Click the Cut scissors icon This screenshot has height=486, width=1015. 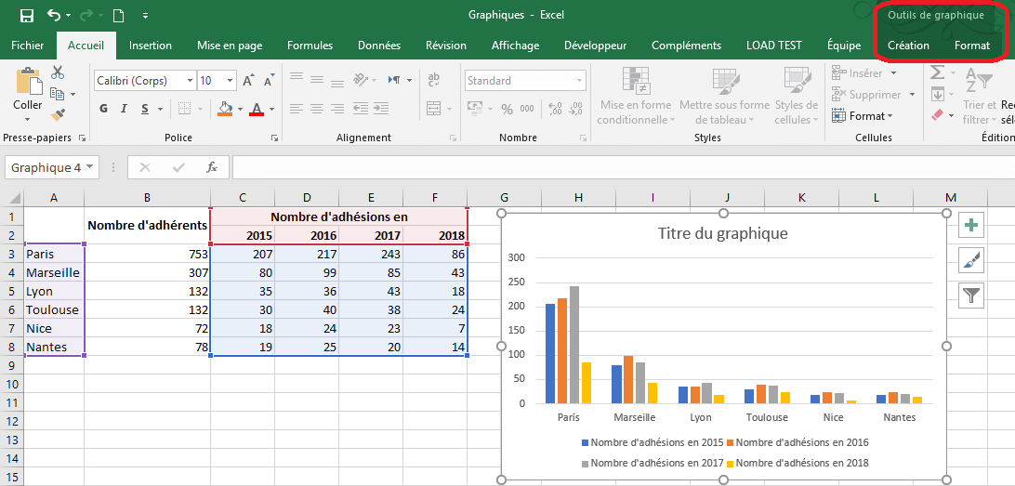[x=58, y=72]
